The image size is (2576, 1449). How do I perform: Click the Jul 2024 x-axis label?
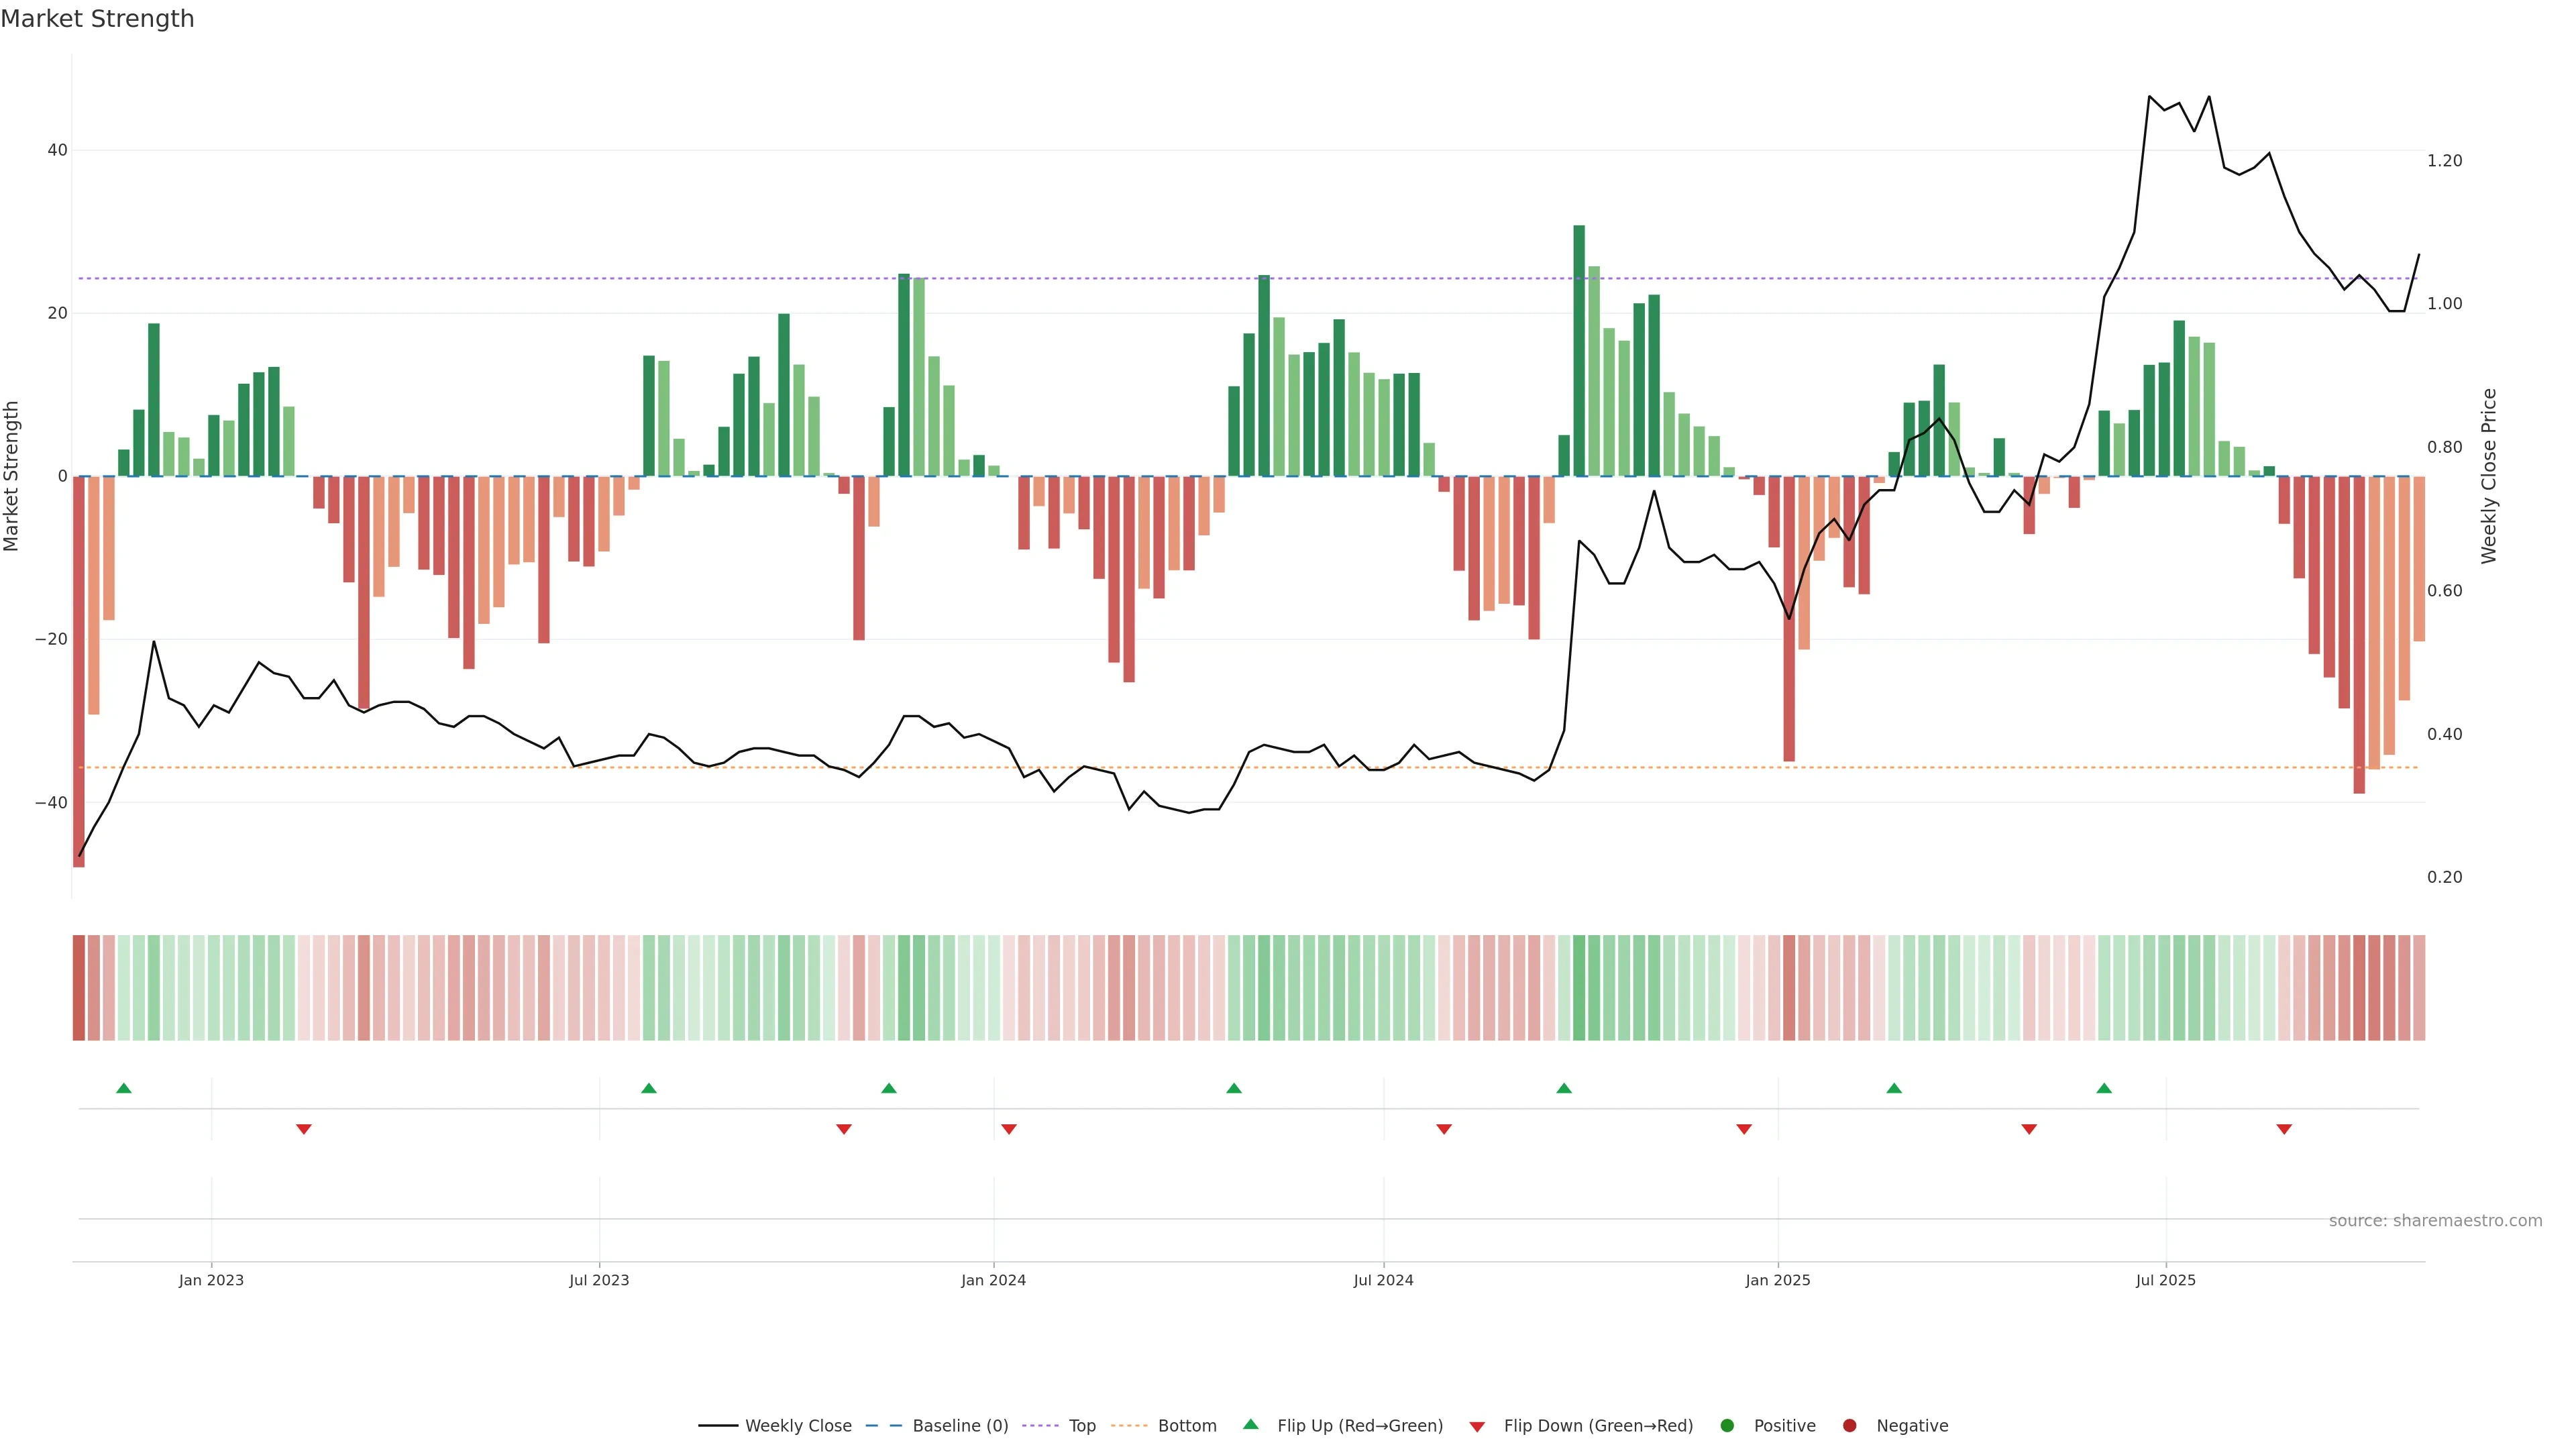(1383, 1280)
